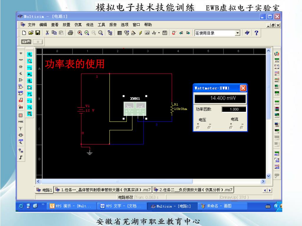Select MISC component group
Viewport: 302px width, 226px height.
coord(21,122)
